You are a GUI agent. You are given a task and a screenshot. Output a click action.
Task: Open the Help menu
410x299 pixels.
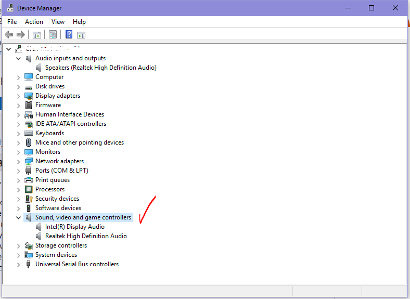point(79,22)
